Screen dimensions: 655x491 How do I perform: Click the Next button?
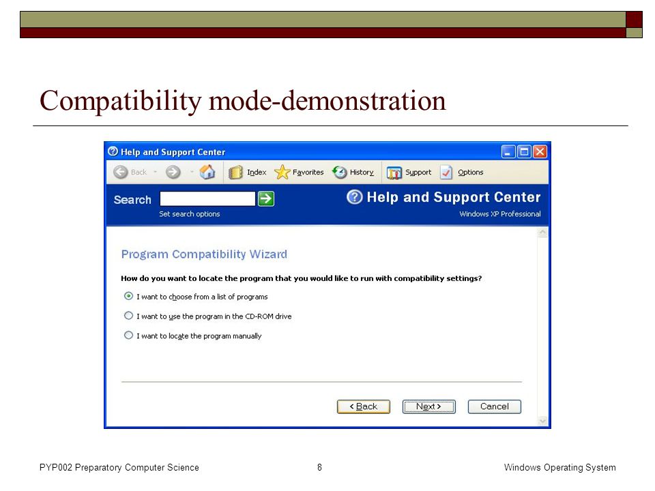[429, 406]
